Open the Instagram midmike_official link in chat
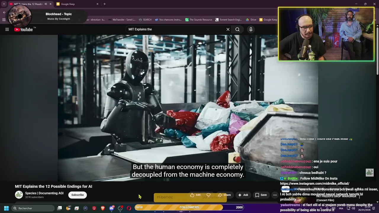Screen dimensions: 379x213 [315, 184]
